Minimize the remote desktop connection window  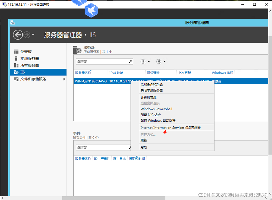pyautogui.click(x=242, y=4)
